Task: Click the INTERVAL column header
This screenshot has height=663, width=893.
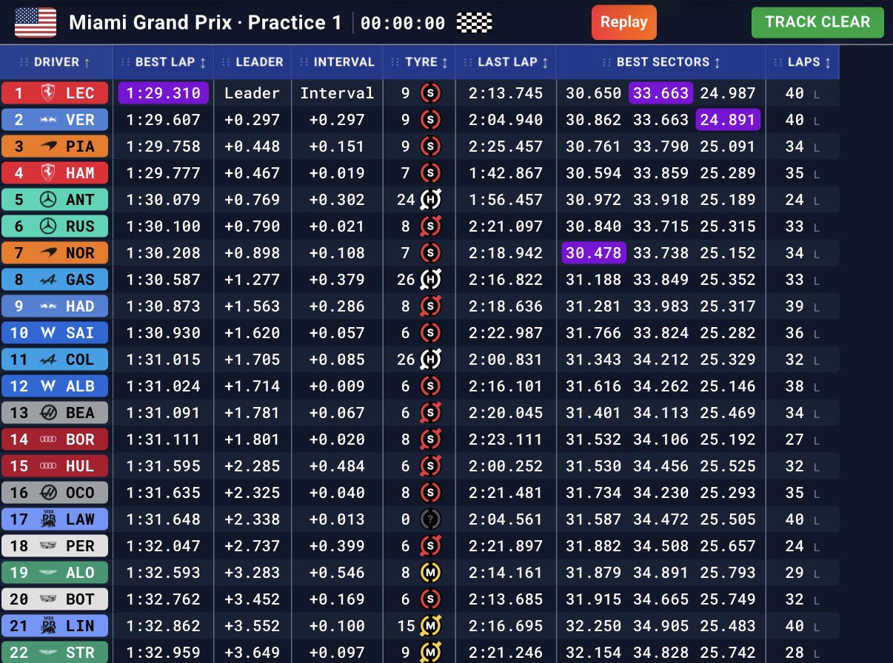Action: pyautogui.click(x=338, y=62)
